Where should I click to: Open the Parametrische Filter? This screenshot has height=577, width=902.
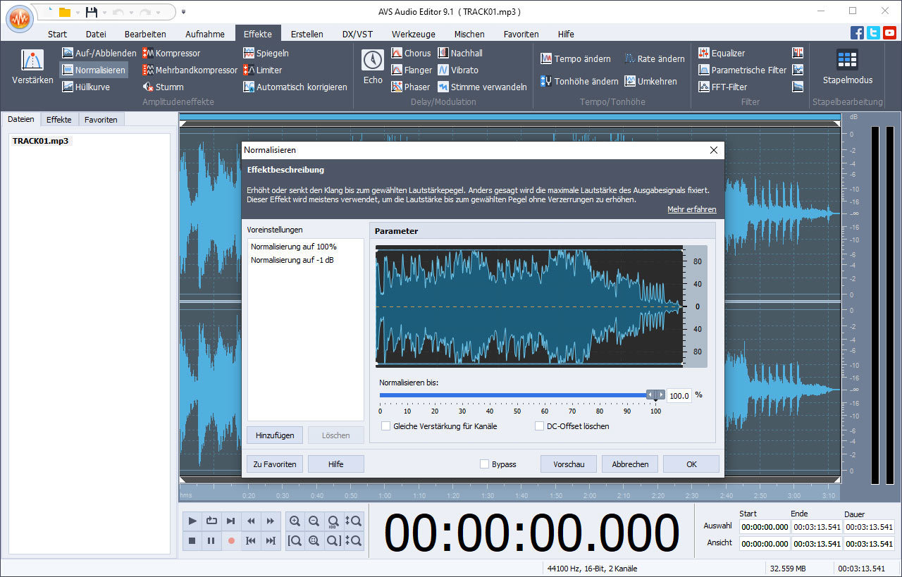click(742, 70)
